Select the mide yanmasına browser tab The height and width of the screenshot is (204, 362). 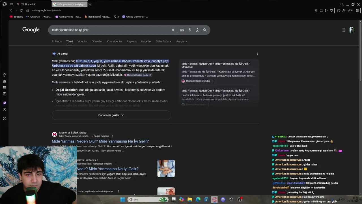70,4
